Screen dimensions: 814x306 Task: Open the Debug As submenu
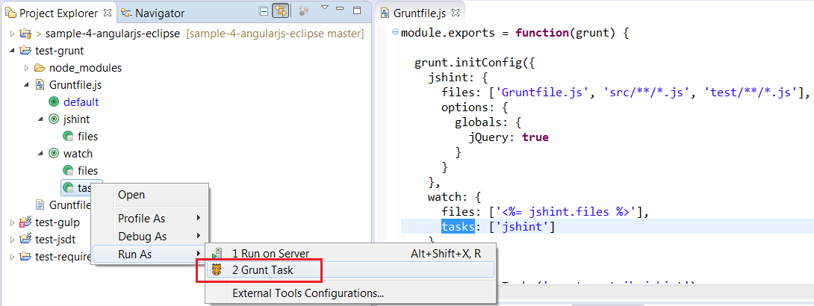point(143,237)
